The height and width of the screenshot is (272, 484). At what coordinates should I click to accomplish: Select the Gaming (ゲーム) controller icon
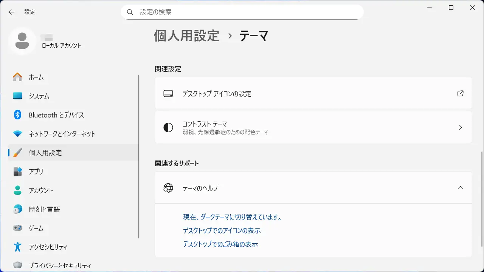point(17,228)
